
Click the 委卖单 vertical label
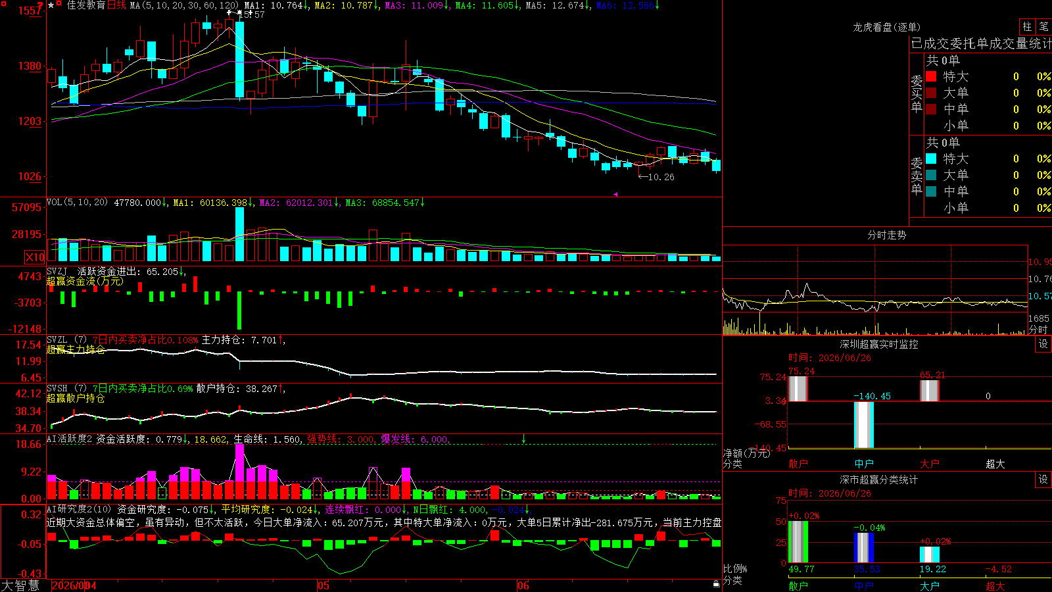coord(917,176)
